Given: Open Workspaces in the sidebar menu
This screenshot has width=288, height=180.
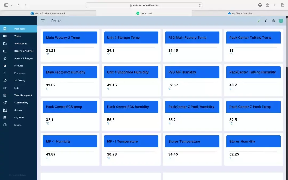Looking at the screenshot, I should [x=21, y=43].
